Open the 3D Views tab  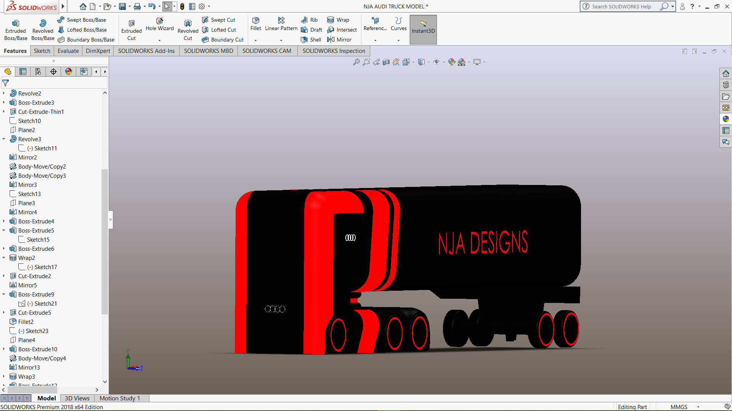click(77, 398)
